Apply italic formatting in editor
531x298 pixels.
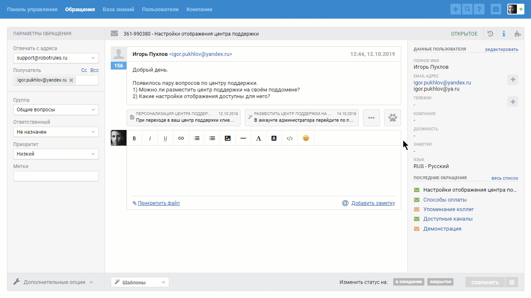[x=150, y=138]
